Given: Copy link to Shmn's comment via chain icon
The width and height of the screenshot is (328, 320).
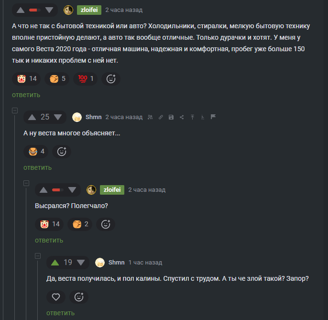Looking at the screenshot, I should click(x=161, y=117).
